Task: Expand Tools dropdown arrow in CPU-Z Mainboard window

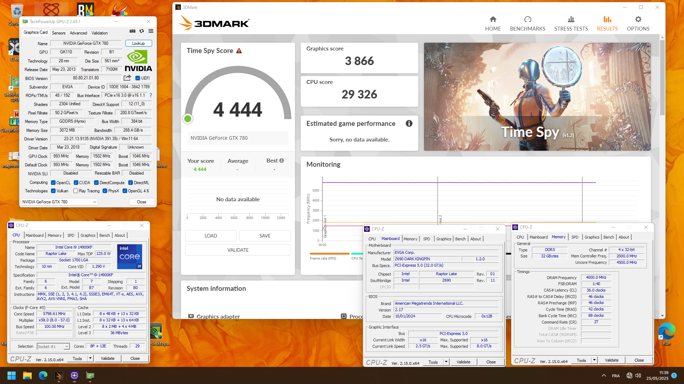Action: [x=446, y=362]
